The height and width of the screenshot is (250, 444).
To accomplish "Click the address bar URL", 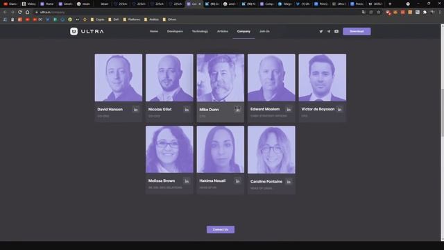I will pos(53,12).
